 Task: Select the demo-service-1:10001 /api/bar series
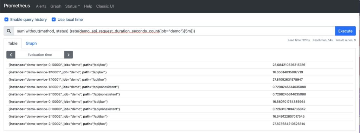coord(58,72)
